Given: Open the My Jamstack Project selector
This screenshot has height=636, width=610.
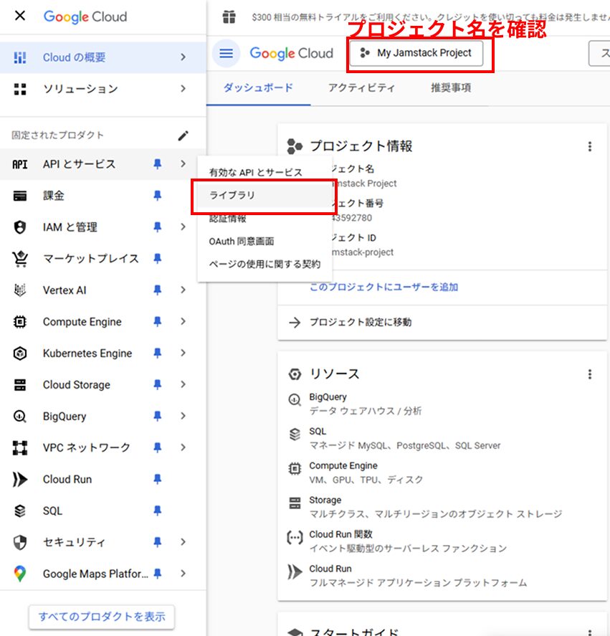Looking at the screenshot, I should tap(416, 53).
